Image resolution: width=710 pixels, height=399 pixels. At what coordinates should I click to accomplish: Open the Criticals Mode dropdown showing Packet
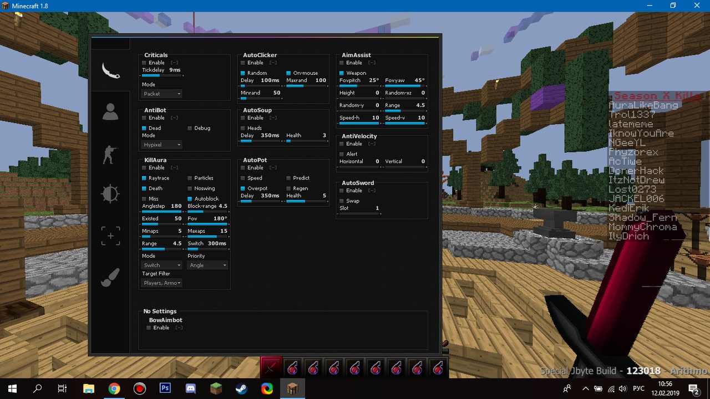pos(162,94)
